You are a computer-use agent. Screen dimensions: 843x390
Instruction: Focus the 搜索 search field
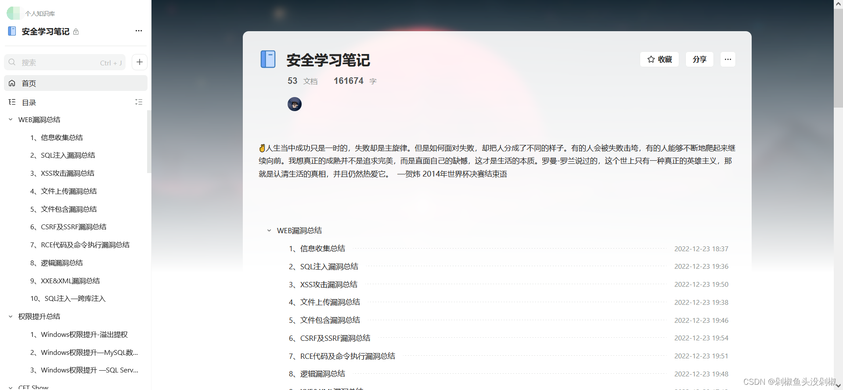tap(65, 62)
